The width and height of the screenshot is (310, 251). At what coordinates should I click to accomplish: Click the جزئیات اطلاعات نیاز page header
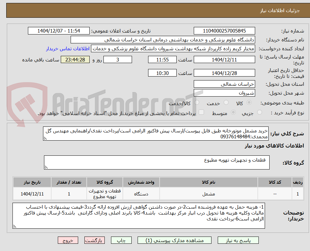[x=158, y=11]
